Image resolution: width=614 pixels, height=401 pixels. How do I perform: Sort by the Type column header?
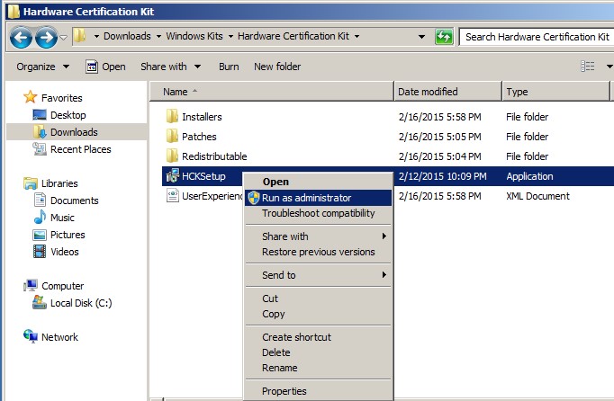(x=555, y=92)
